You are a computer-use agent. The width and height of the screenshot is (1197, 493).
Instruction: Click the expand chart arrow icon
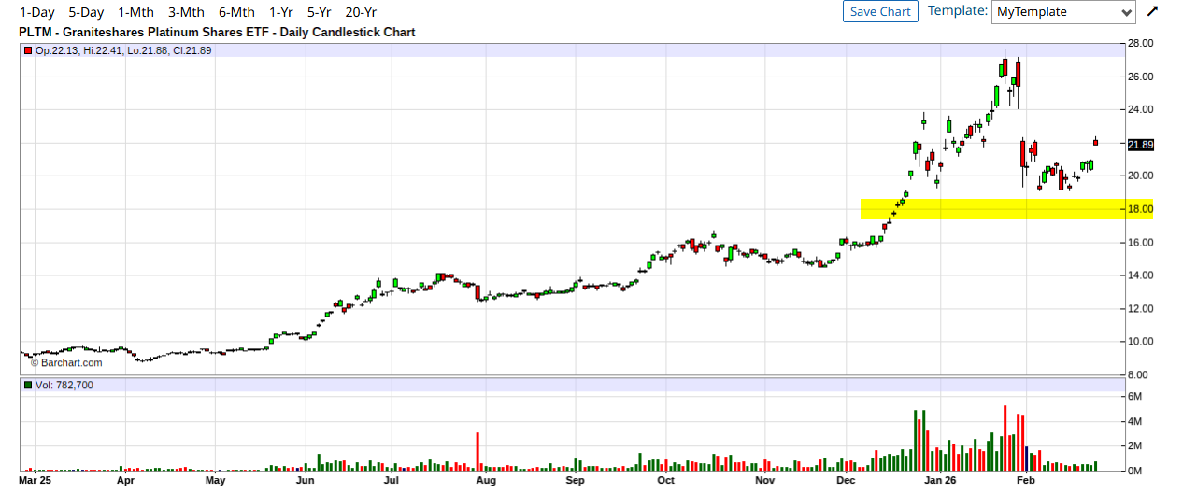coord(1152,12)
